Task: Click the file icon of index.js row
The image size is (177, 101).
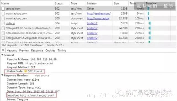Action: point(3,23)
